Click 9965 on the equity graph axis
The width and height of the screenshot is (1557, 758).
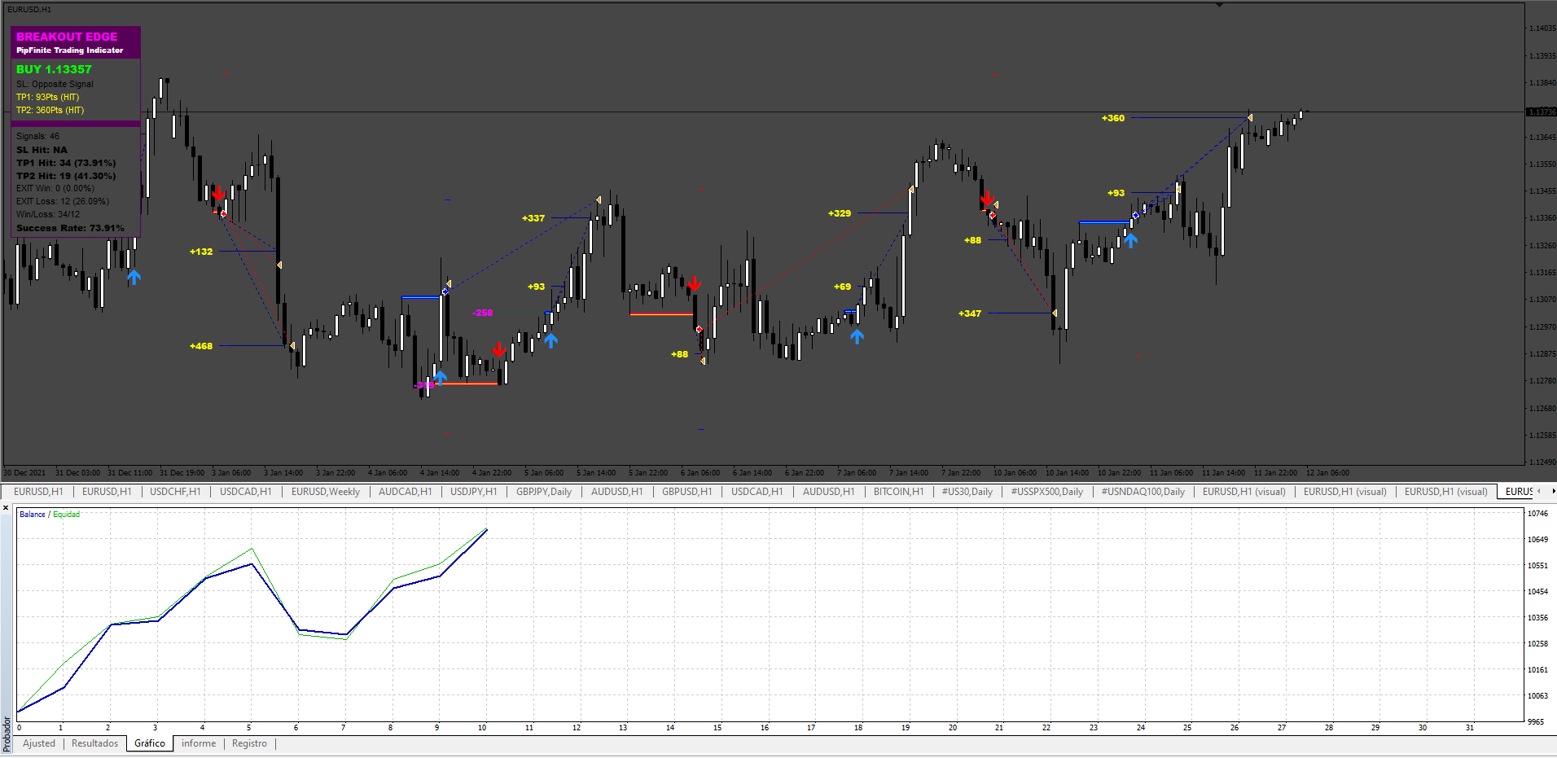(x=1536, y=721)
